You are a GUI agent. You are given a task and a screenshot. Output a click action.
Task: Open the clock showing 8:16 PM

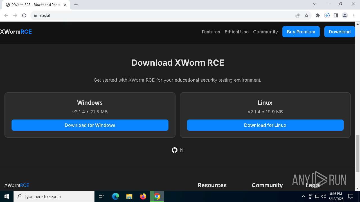click(x=336, y=196)
